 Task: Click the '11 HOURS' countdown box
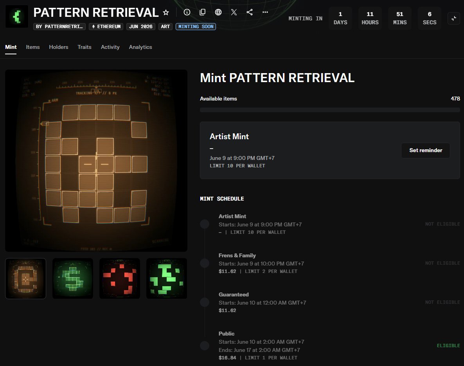[370, 18]
